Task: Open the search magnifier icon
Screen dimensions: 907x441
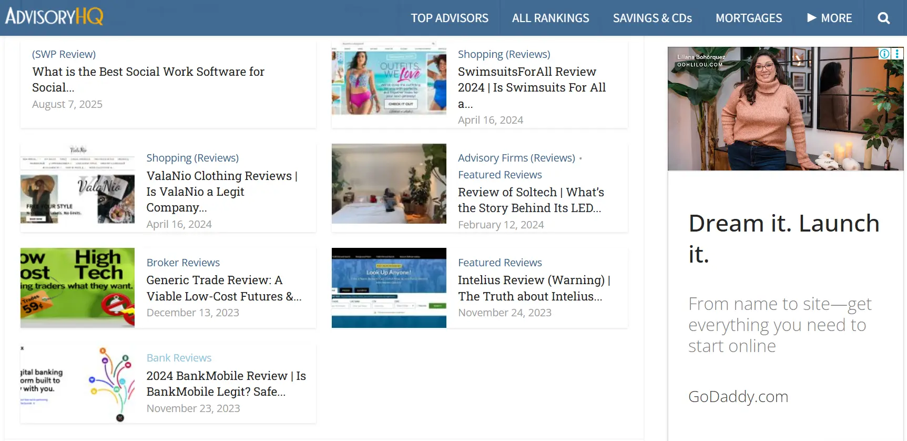Action: click(x=884, y=18)
